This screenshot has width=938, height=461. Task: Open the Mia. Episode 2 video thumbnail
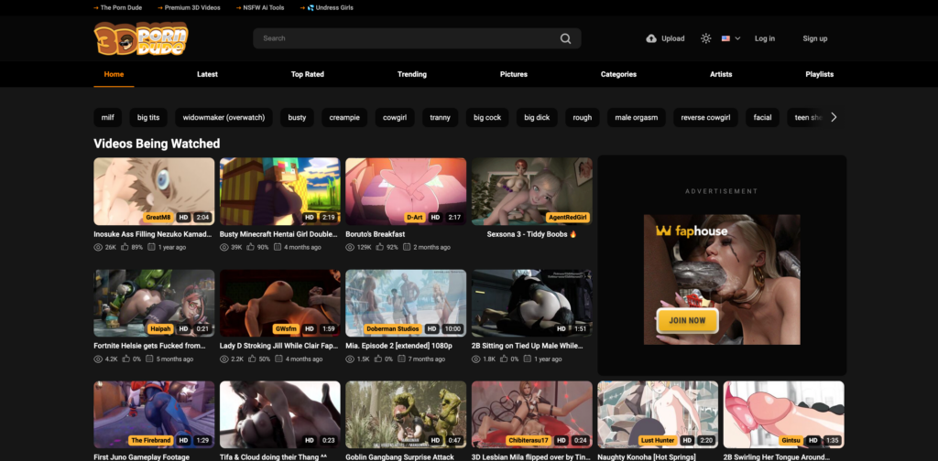click(x=406, y=304)
